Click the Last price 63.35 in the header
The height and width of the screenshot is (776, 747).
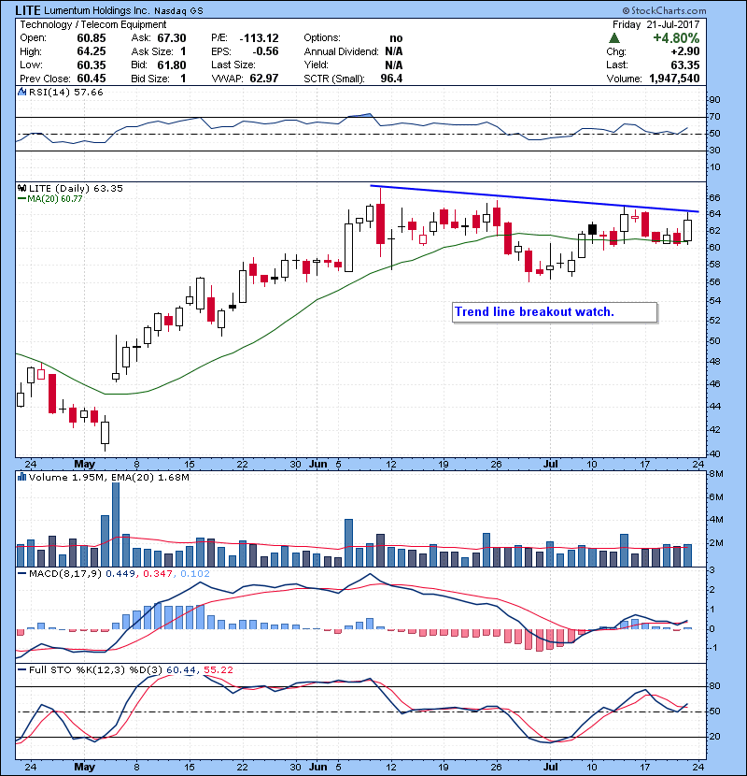click(x=685, y=65)
